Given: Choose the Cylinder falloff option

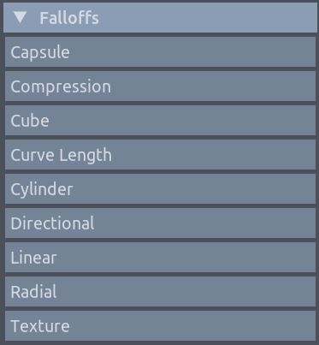Looking at the screenshot, I should pyautogui.click(x=160, y=189).
